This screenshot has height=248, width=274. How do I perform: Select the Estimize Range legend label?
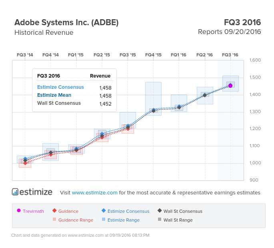pos(124,220)
